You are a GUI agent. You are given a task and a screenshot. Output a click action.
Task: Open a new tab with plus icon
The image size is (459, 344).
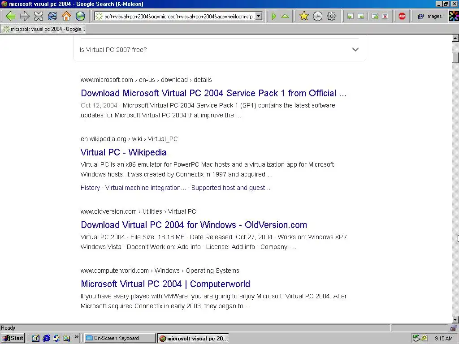click(375, 17)
